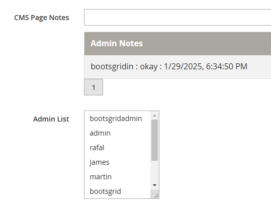Click page 1 pagination button
This screenshot has height=220, width=271.
(x=94, y=87)
